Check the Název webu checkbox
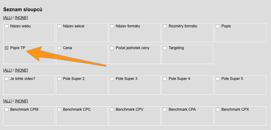 tap(7, 26)
